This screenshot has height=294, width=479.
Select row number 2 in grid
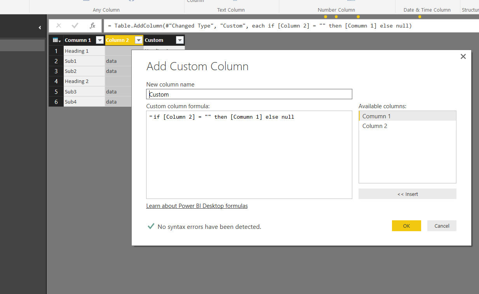(56, 61)
